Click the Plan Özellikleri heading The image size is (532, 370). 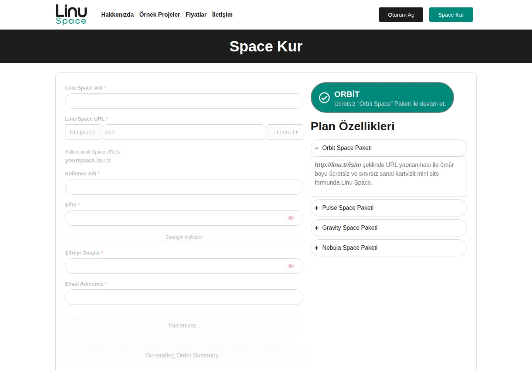point(352,126)
